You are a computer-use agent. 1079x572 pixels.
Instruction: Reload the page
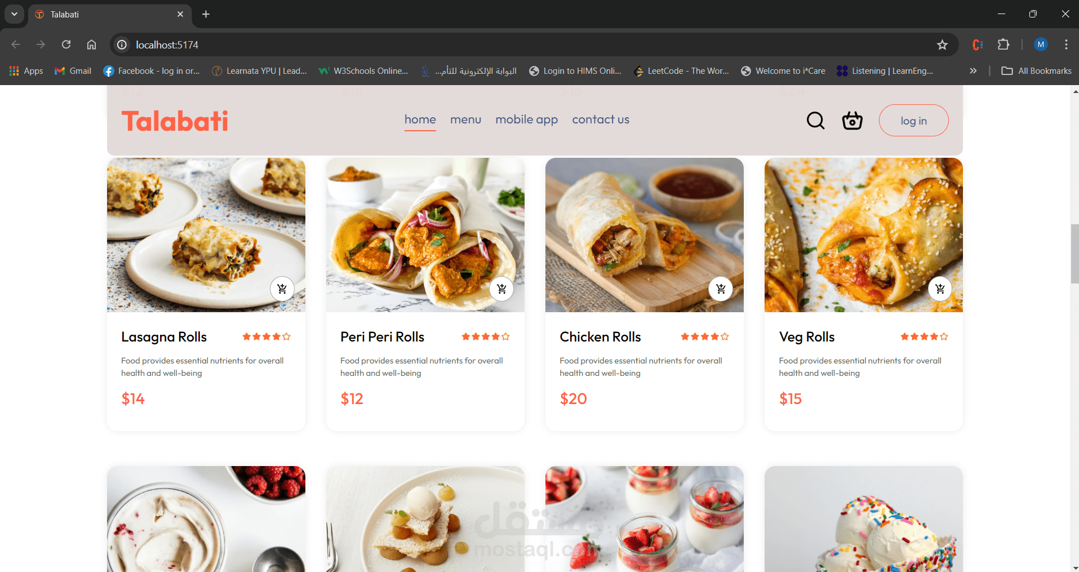pyautogui.click(x=66, y=45)
